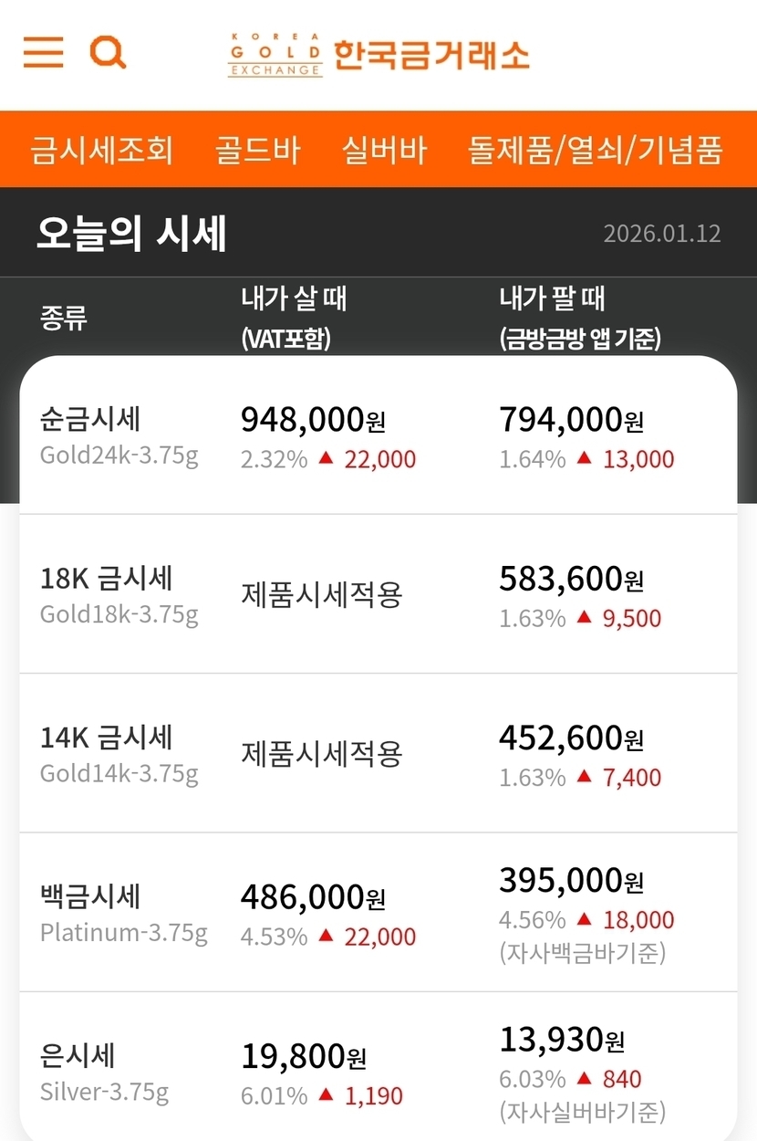Viewport: 757px width, 1141px height.
Task: Click the 948,000원 pure gold buy price
Action: pyautogui.click(x=314, y=420)
